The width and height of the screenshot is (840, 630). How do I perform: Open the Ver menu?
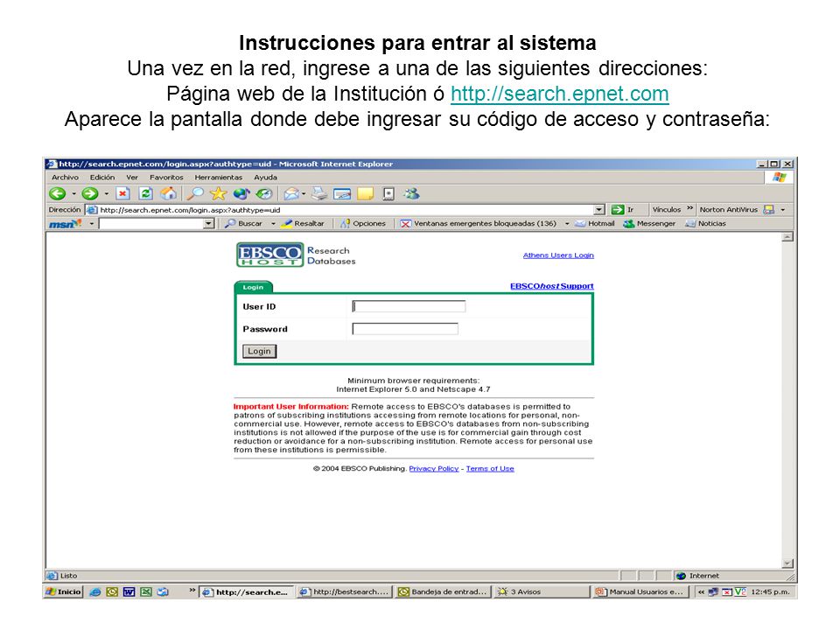132,177
